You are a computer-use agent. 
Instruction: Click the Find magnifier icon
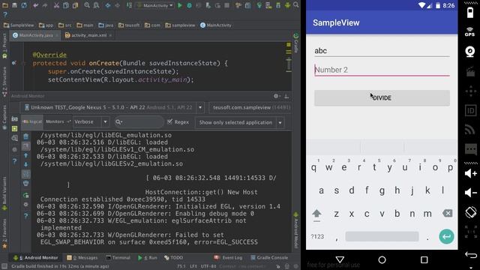[x=87, y=5]
